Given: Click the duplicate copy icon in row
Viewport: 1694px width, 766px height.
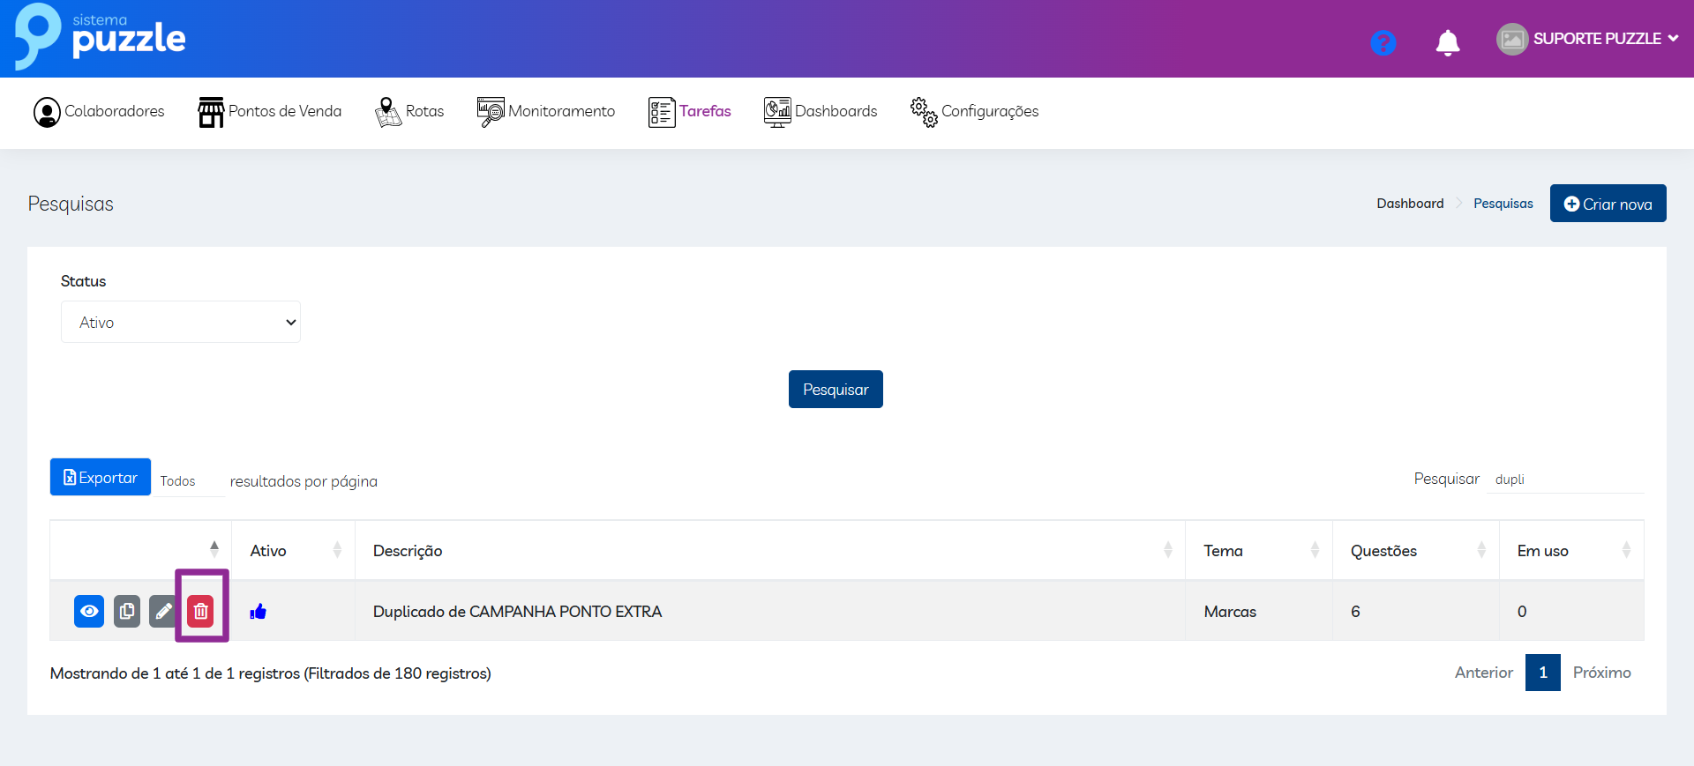Looking at the screenshot, I should click(127, 611).
